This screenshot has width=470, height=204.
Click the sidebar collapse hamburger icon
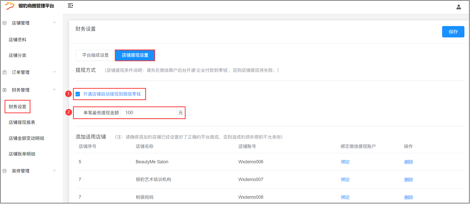coord(70,6)
